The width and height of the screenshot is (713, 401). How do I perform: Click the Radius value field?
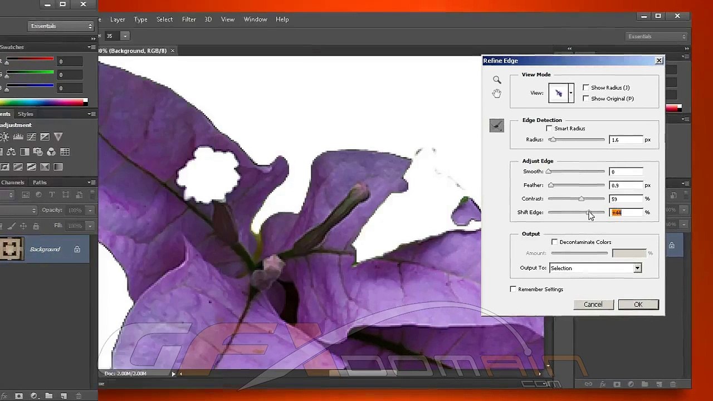point(626,140)
